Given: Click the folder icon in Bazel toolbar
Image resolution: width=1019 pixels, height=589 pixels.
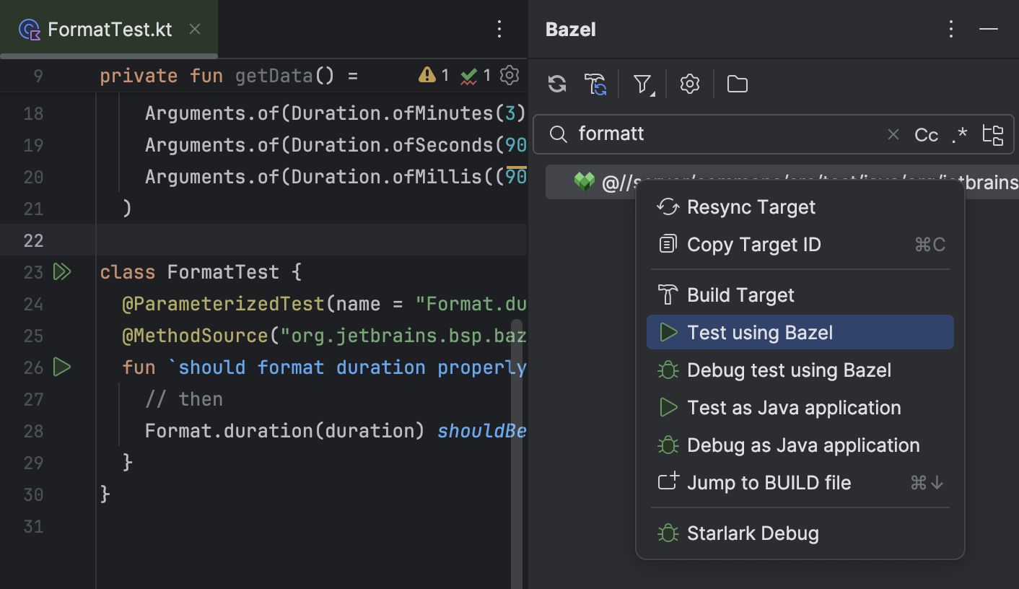Looking at the screenshot, I should [737, 84].
